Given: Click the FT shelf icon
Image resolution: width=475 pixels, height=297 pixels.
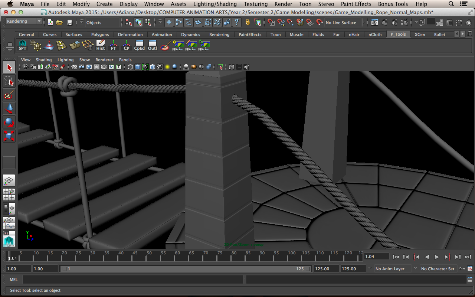Looking at the screenshot, I should click(113, 45).
